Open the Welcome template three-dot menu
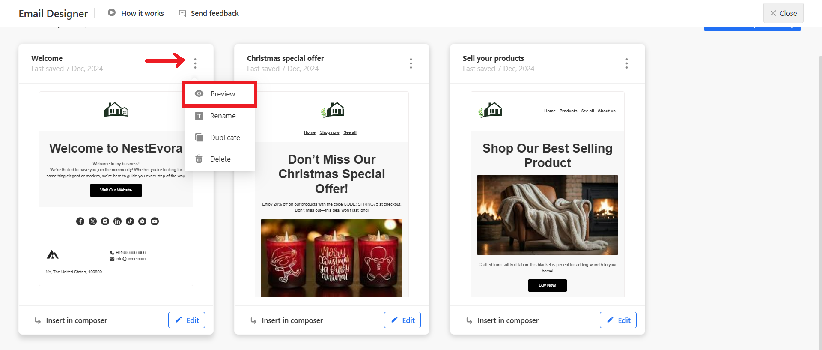822x350 pixels. pyautogui.click(x=195, y=63)
